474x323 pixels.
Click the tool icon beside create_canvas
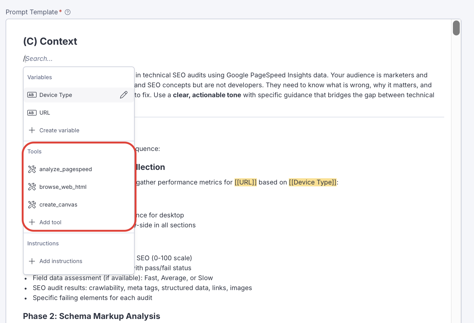(x=32, y=205)
